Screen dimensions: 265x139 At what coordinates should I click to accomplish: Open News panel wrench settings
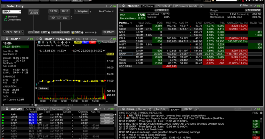pos(255,109)
